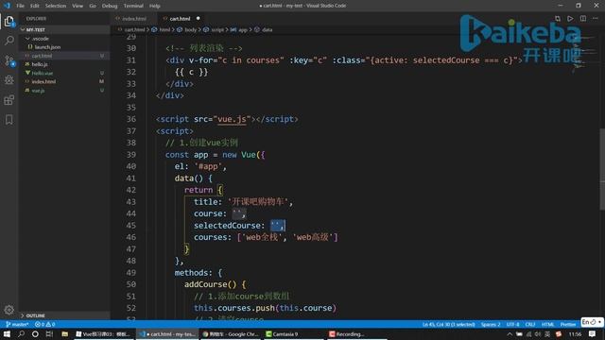Collapse the MY-TEST folder section
605x340 pixels.
[64, 29]
